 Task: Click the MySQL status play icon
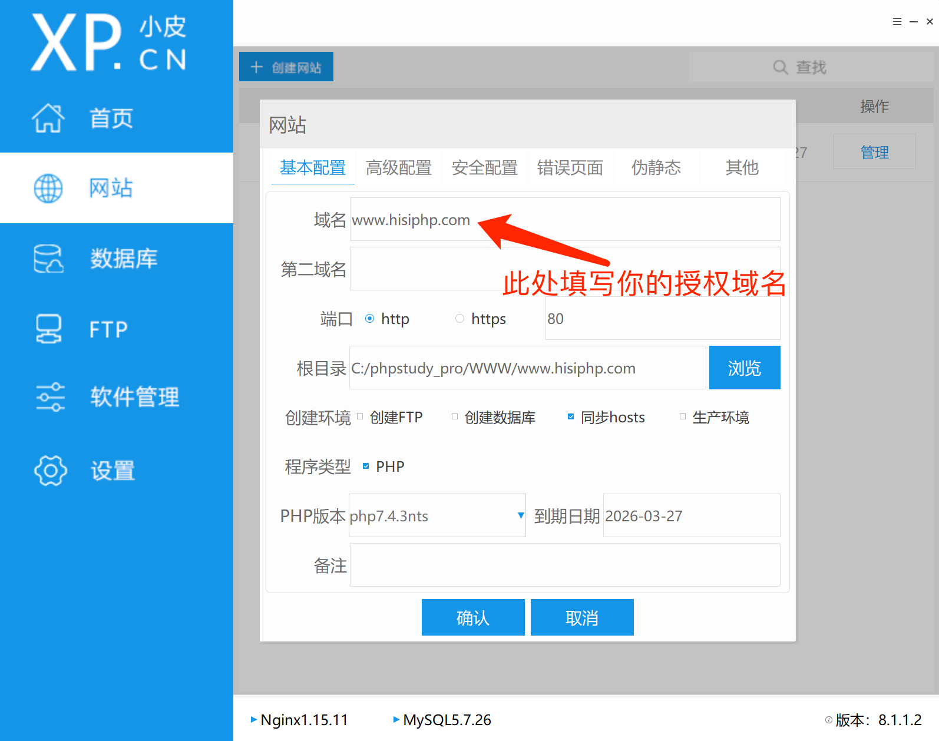[396, 719]
